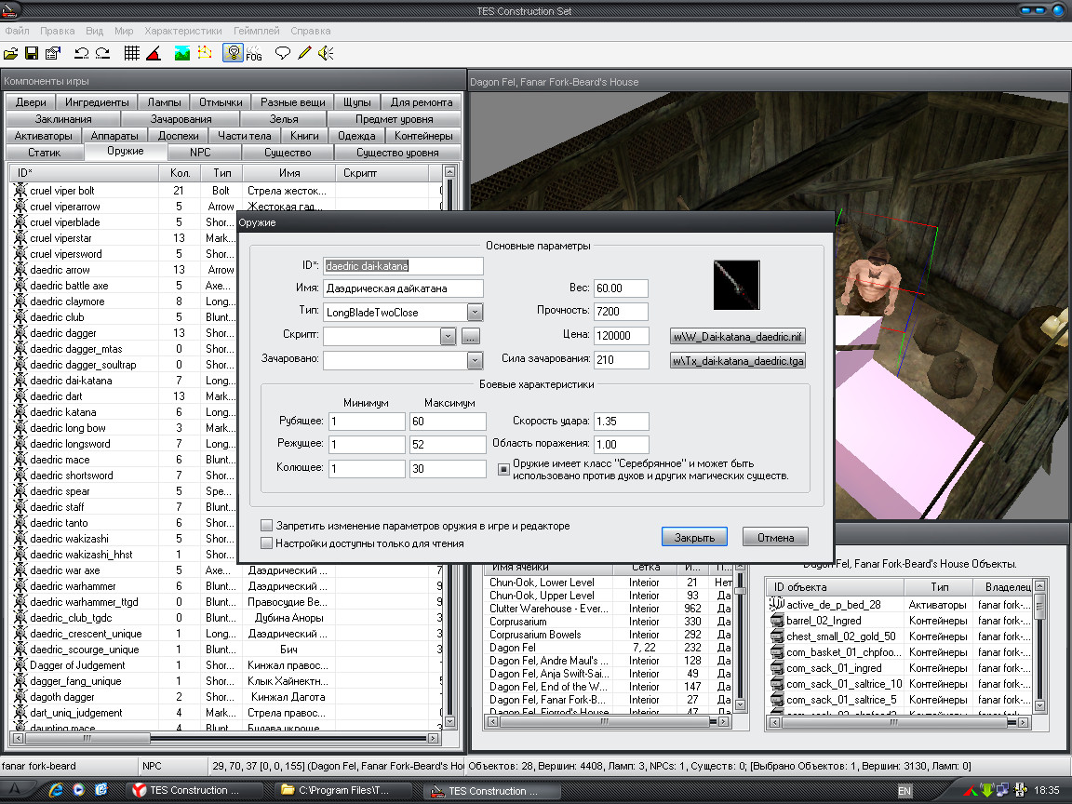Viewport: 1072px width, 804px height.
Task: Expand the Скрипт dropdown list
Action: pos(448,336)
